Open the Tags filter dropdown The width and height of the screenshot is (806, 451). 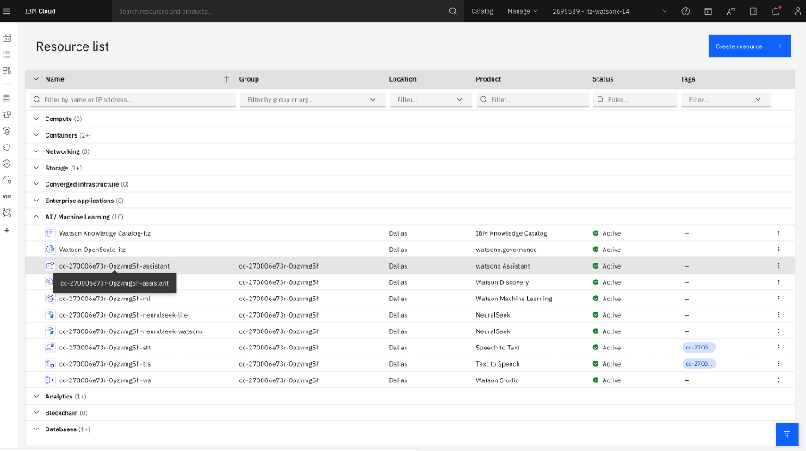[724, 100]
